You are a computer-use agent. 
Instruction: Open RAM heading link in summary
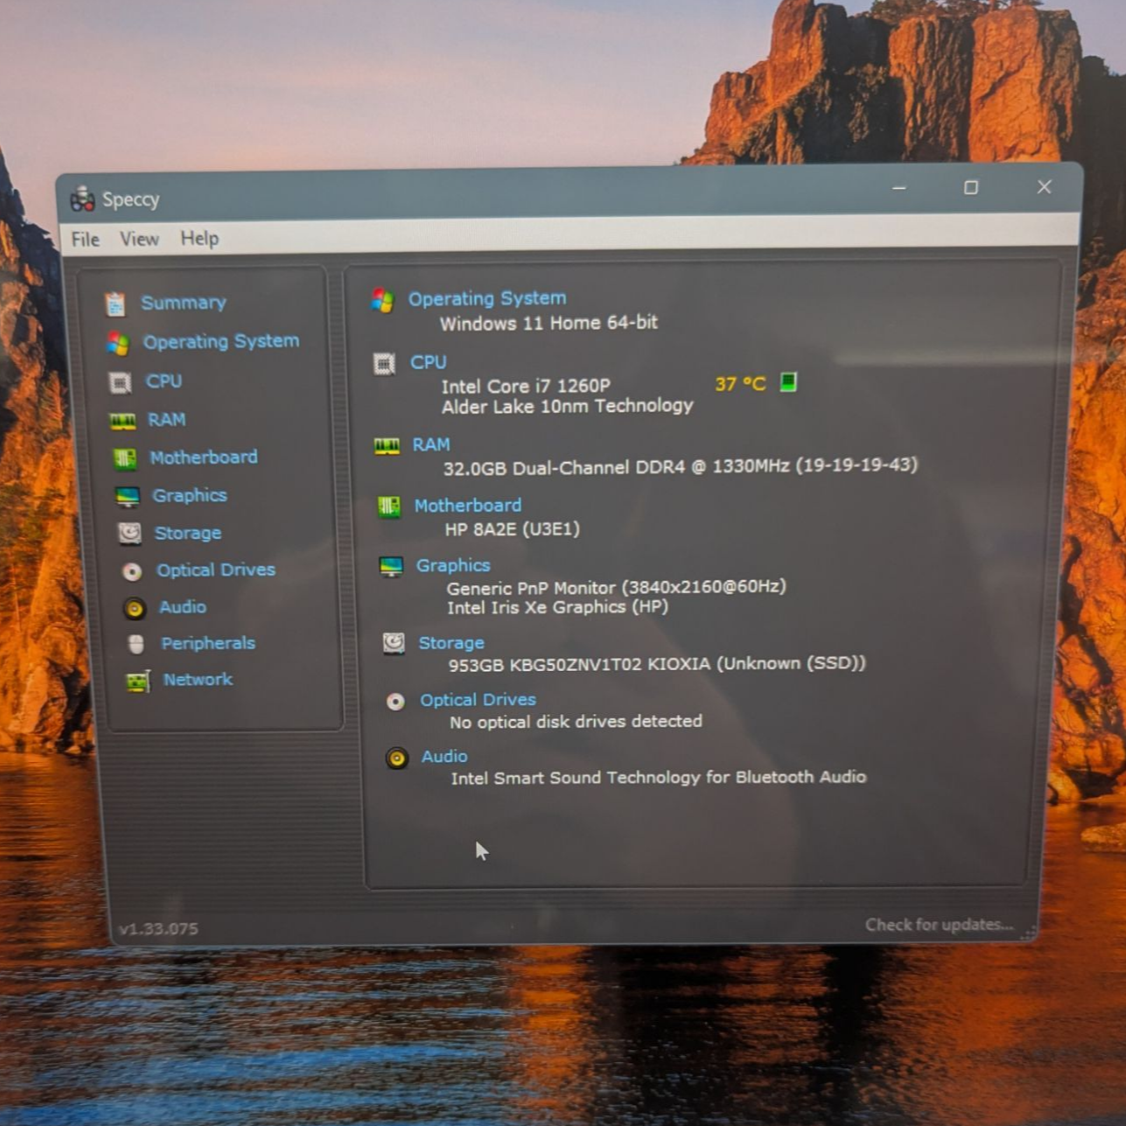(x=431, y=444)
